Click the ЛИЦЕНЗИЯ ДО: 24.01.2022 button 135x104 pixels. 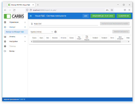103,16
